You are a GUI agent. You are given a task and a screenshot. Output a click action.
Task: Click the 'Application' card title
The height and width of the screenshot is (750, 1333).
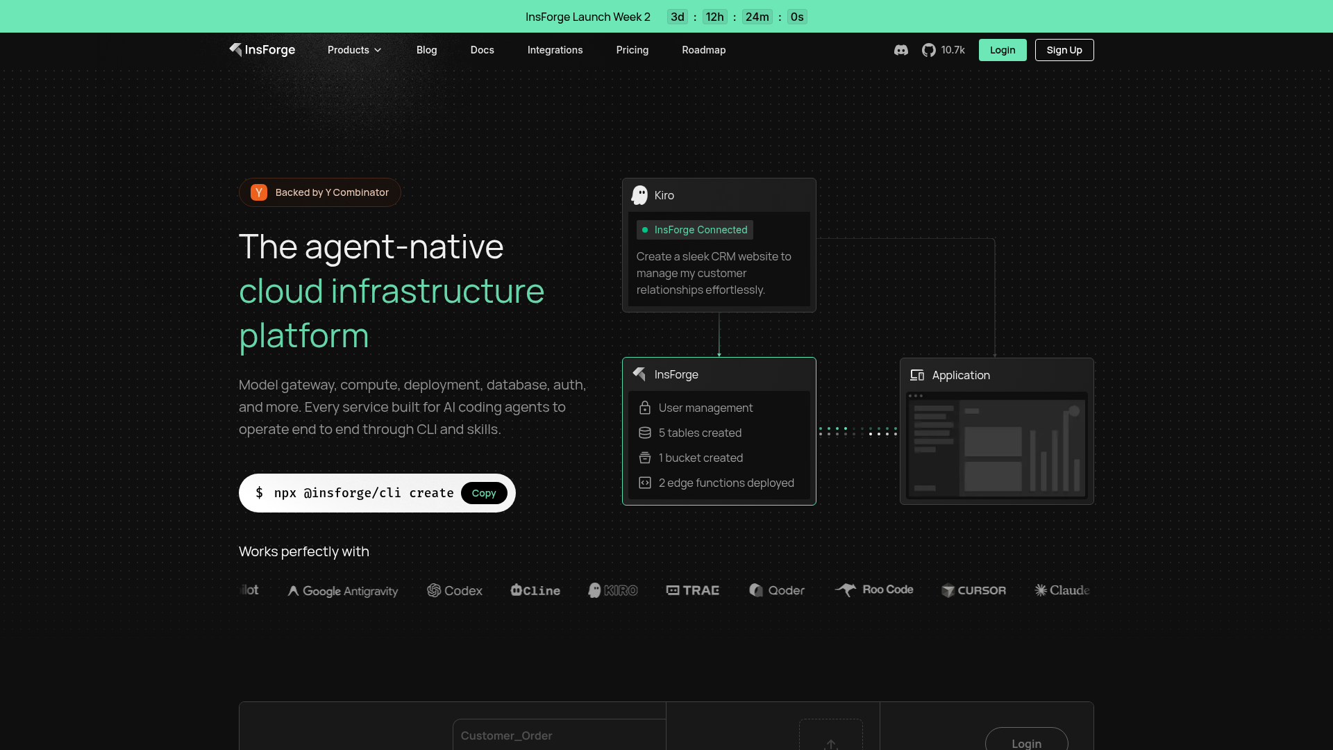(961, 375)
